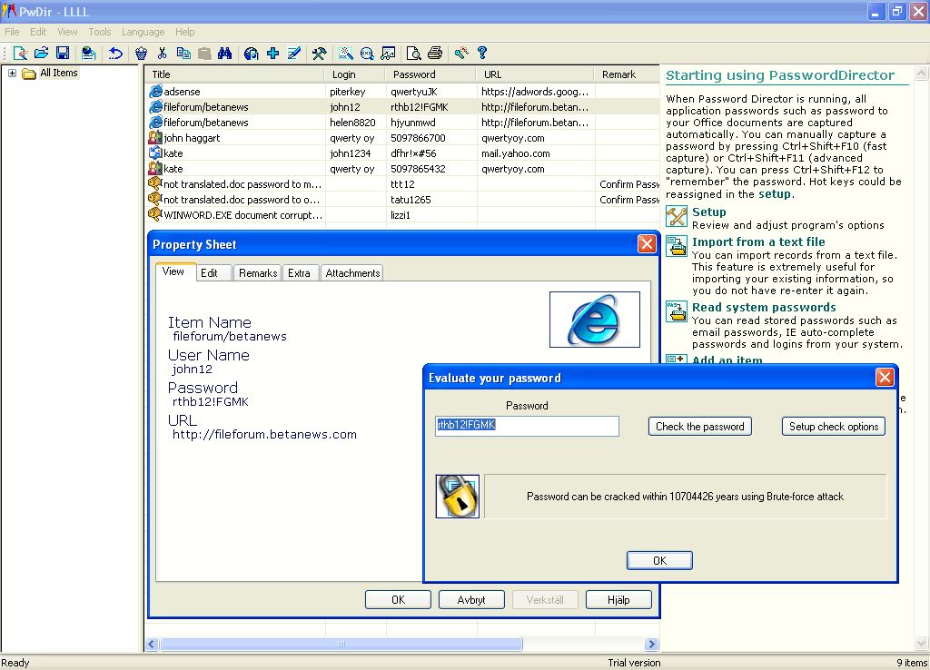Click the magic wand password generator icon
The image size is (930, 670).
coord(346,54)
